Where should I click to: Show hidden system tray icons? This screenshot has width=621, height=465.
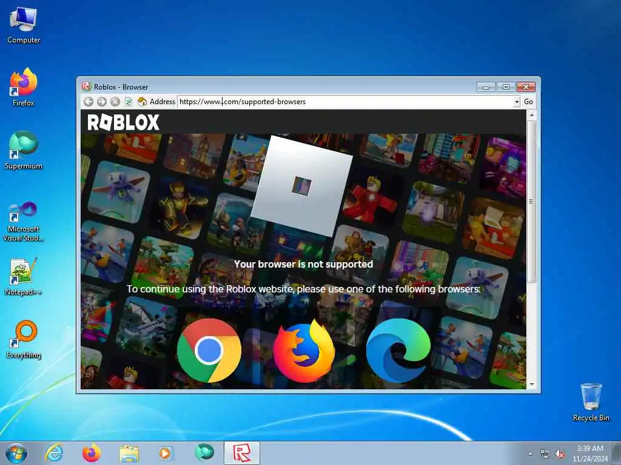click(530, 454)
